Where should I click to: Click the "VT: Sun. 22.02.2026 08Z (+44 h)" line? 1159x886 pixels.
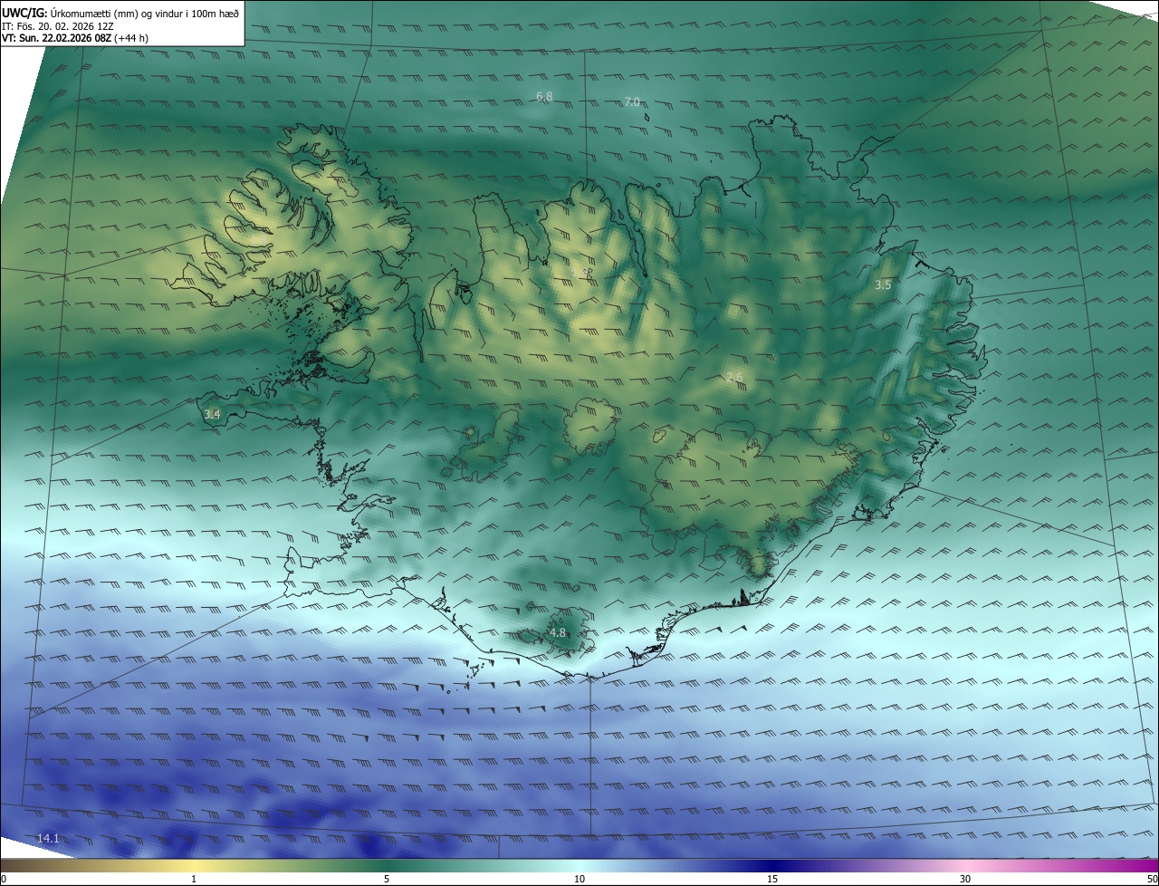[75, 38]
